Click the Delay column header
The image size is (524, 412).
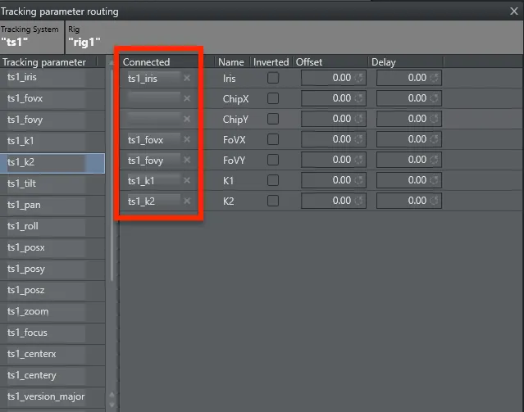[x=384, y=62]
